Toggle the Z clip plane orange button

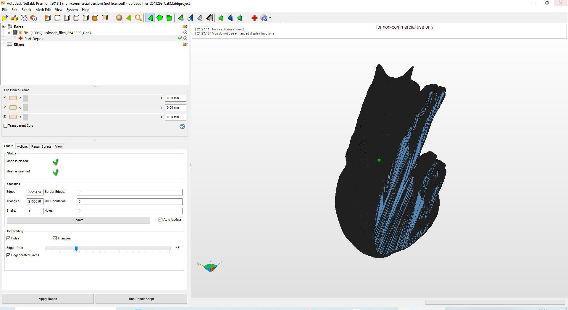click(13, 117)
